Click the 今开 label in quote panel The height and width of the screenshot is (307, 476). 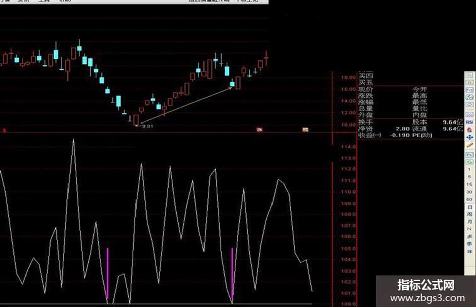click(420, 89)
